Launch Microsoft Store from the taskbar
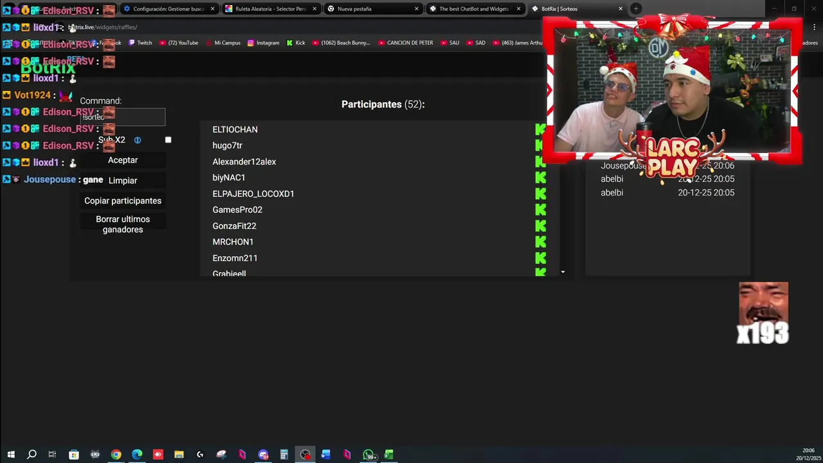Viewport: 823px width, 463px height. point(74,455)
